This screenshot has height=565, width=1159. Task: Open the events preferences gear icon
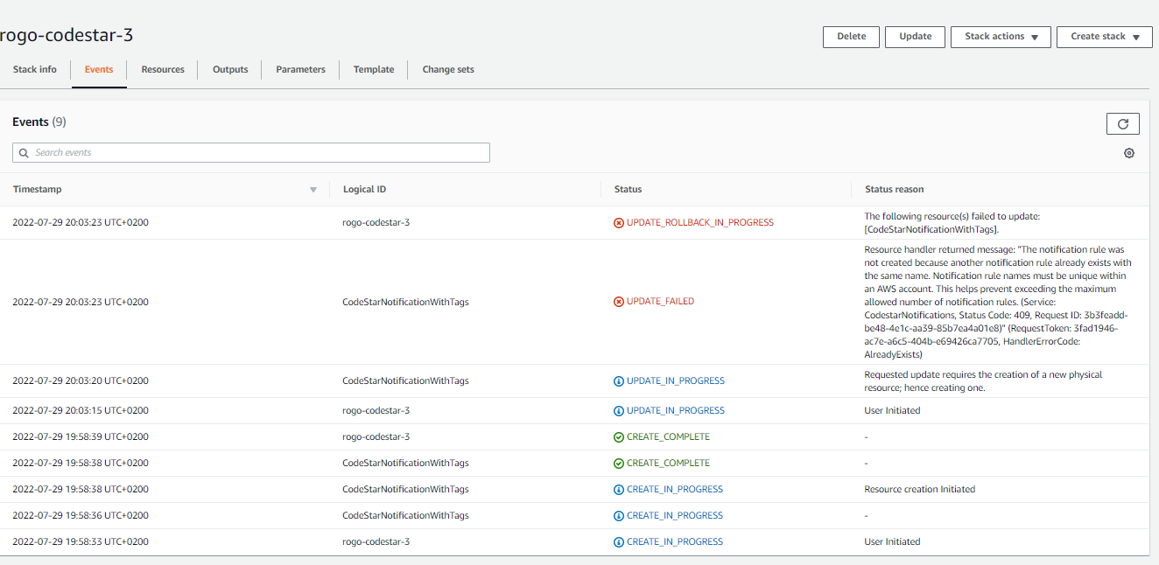(x=1128, y=153)
